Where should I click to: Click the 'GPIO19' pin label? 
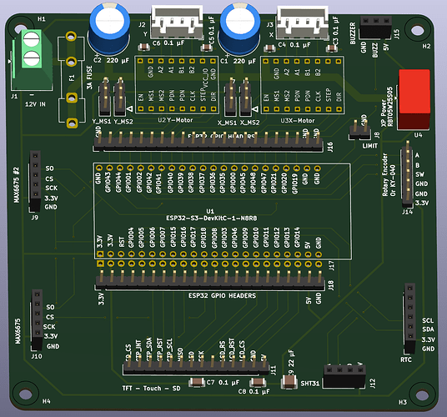pyautogui.click(x=295, y=183)
